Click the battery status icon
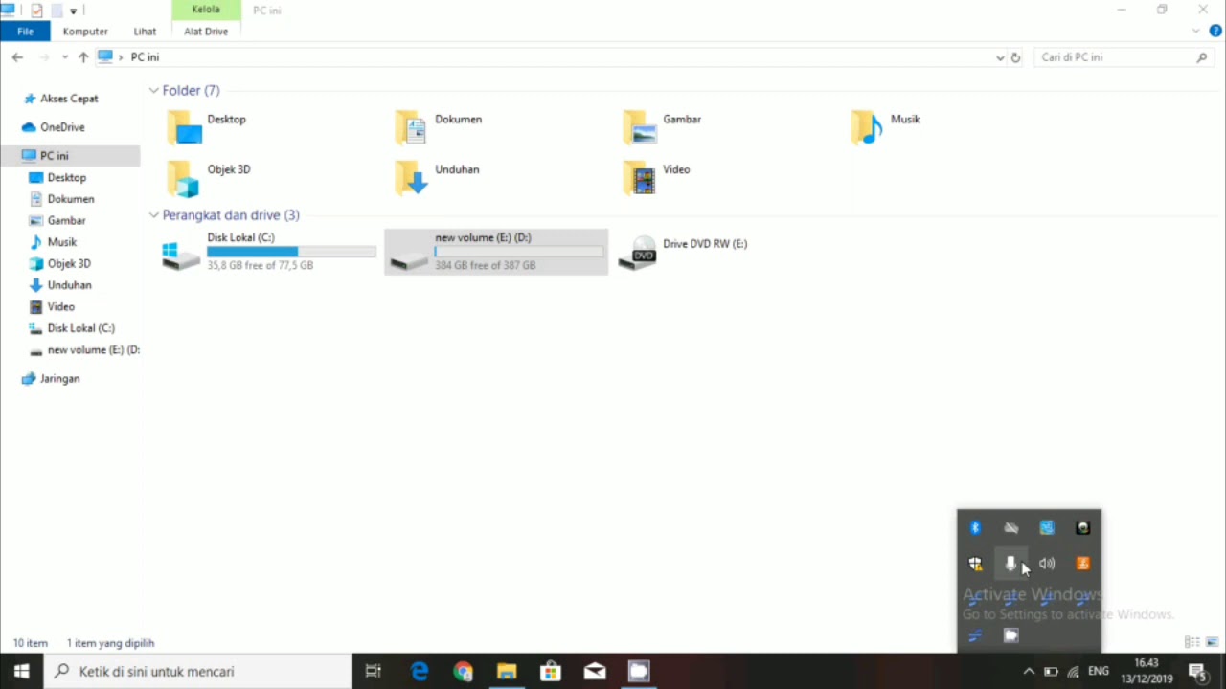 [1051, 672]
